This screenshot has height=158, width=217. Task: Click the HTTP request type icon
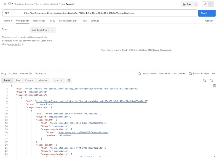[5, 4]
